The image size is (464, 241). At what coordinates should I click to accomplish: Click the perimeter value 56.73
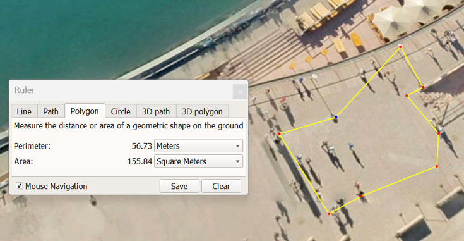click(142, 146)
